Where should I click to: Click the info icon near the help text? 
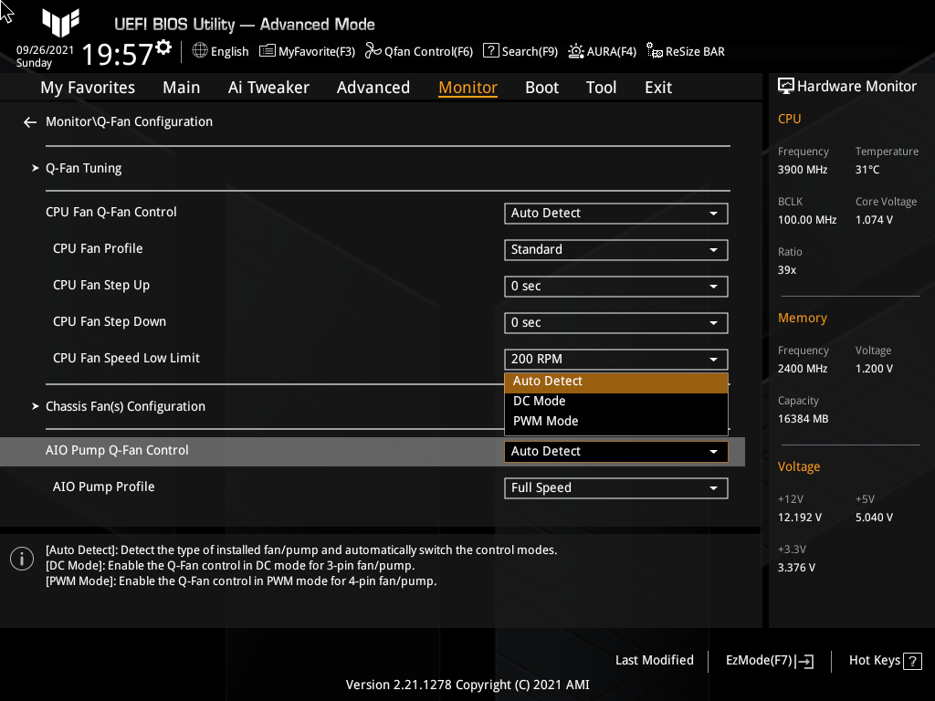coord(21,558)
